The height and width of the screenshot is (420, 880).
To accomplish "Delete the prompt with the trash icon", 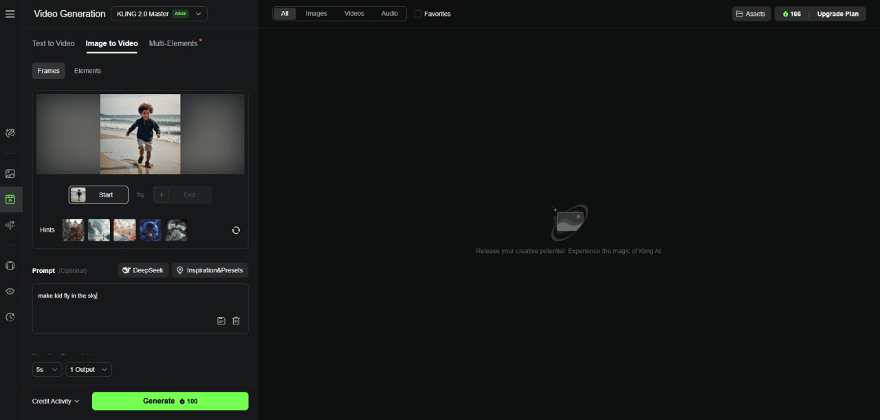I will [x=236, y=320].
